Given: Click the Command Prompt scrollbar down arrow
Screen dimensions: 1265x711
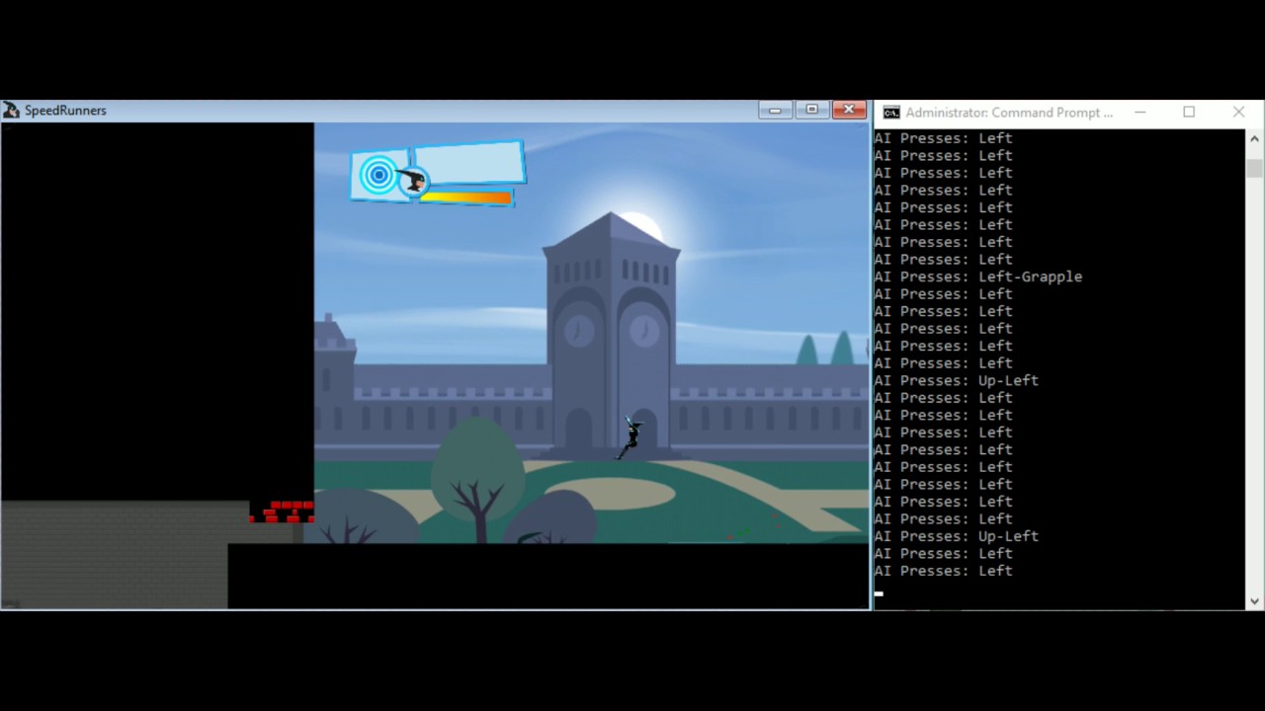Looking at the screenshot, I should [1254, 600].
